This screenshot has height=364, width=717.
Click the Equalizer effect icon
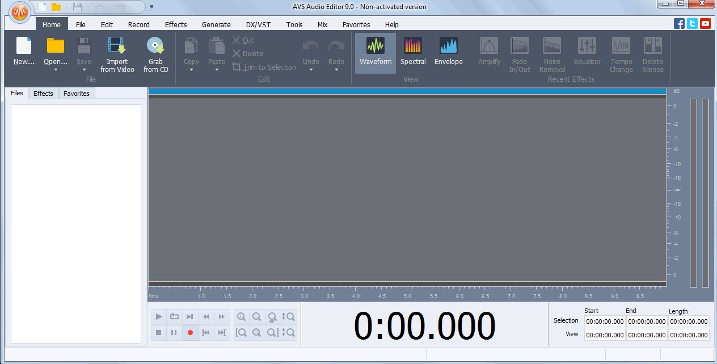click(x=587, y=45)
